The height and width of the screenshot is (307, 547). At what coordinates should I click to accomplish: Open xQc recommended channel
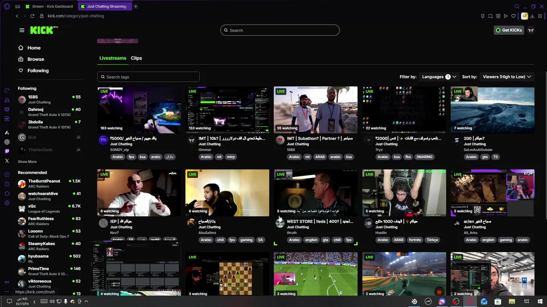point(49,209)
